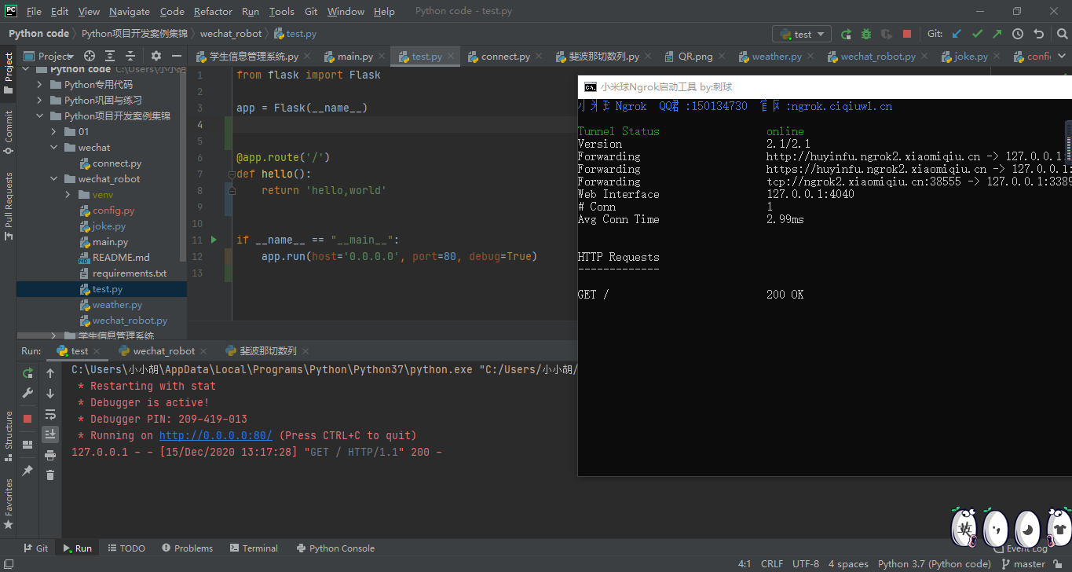
Task: Open the Terminal tool window
Action: click(x=254, y=548)
